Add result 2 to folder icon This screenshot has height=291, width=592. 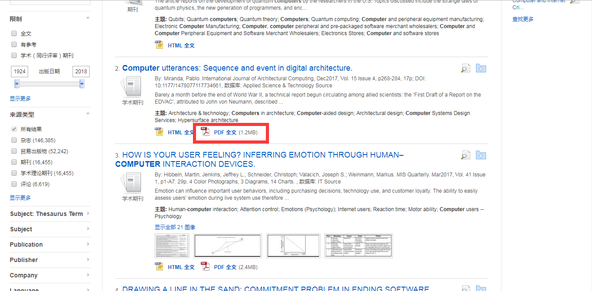tap(481, 68)
